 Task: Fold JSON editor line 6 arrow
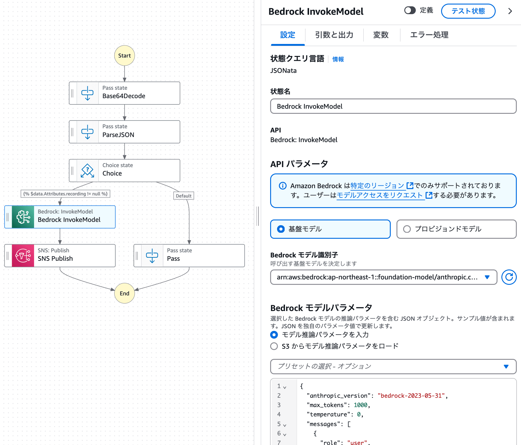[x=285, y=434]
